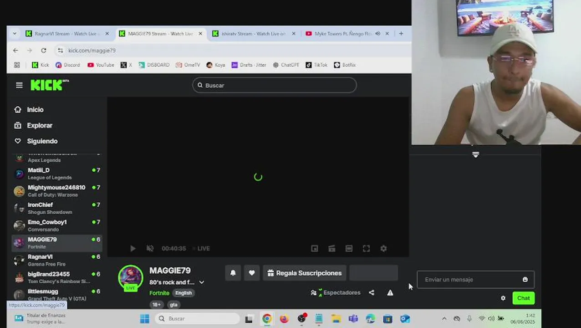Close the ishiratv Stream tab
Viewport: 581px width, 328px height.
pos(293,33)
